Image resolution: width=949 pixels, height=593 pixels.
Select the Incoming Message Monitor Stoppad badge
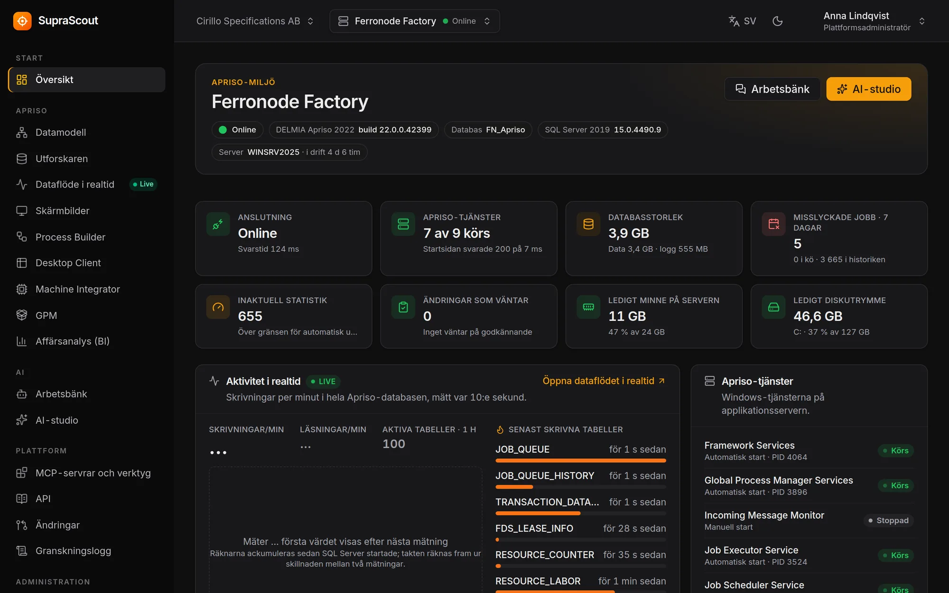click(x=888, y=520)
